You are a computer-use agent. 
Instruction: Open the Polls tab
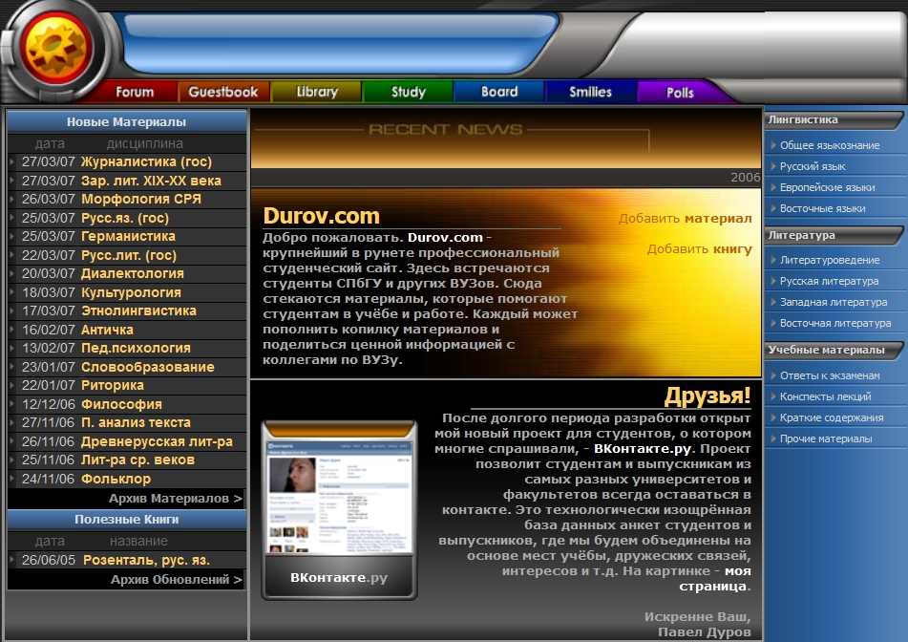pyautogui.click(x=680, y=92)
